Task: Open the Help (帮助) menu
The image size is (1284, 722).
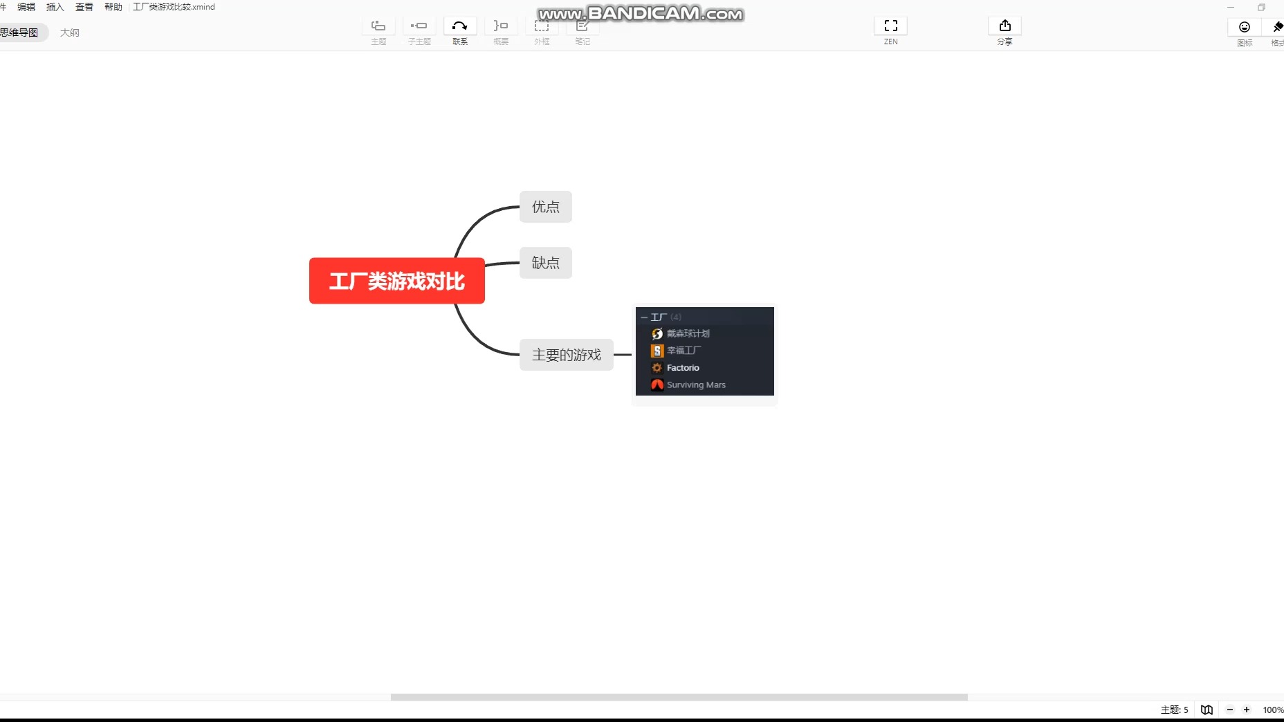Action: pos(113,7)
